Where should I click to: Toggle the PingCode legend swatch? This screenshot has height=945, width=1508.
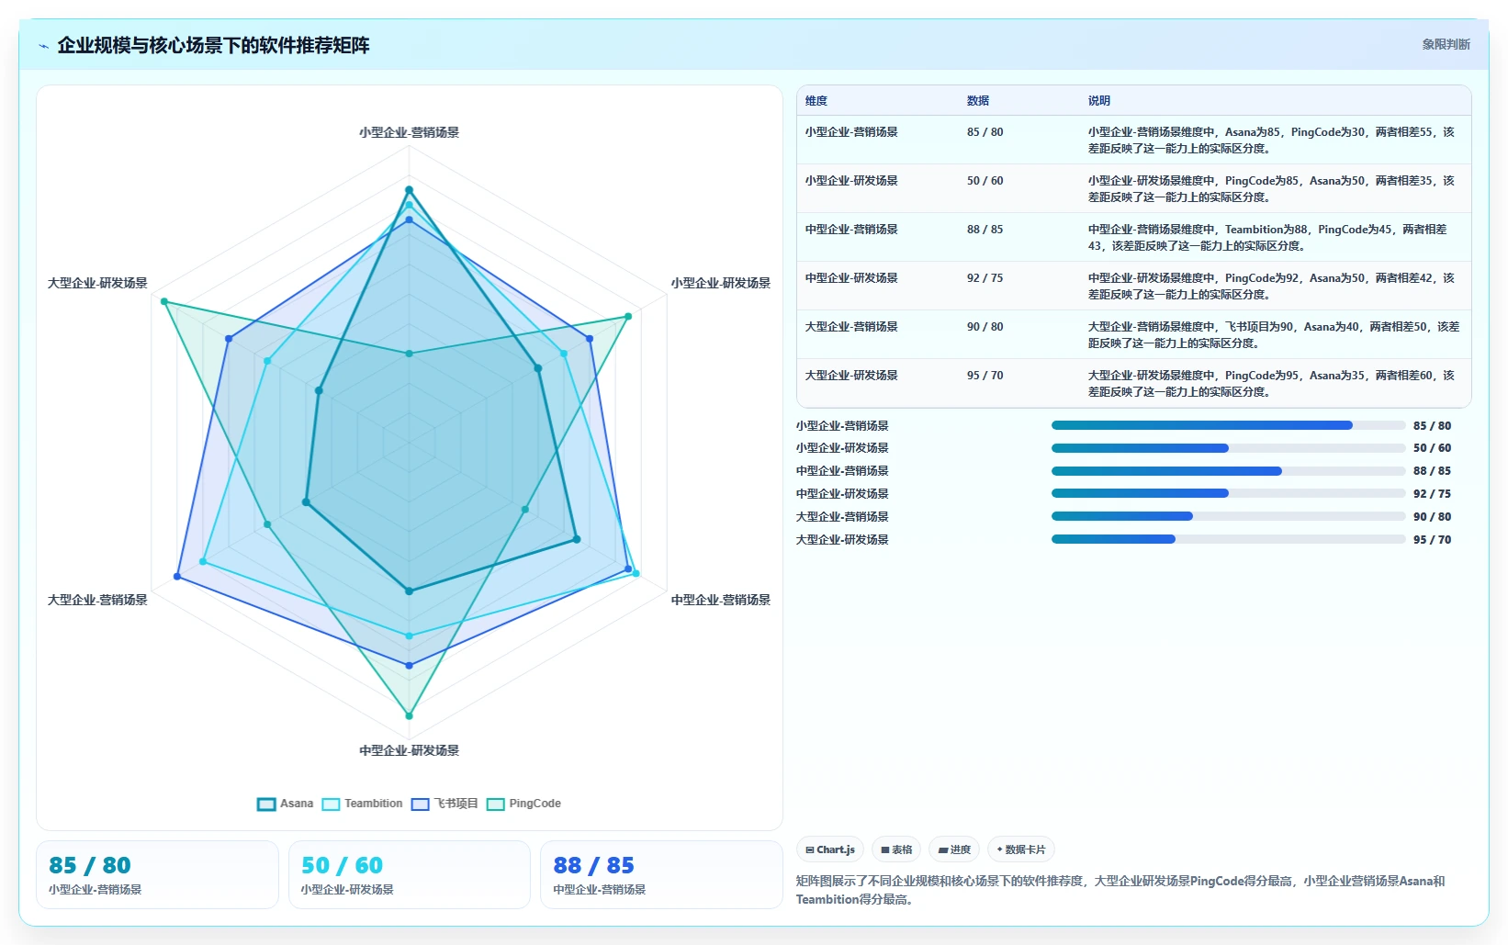click(495, 804)
